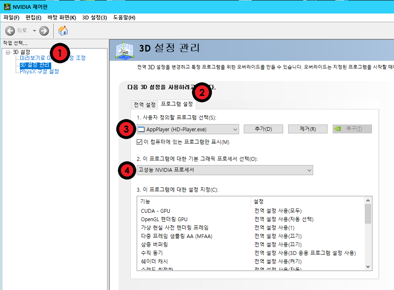Click the 기능 column header

[x=194, y=201]
